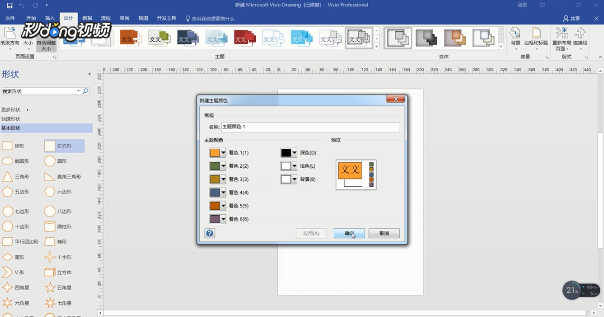
Task: Collapse the Shapes pane arrow
Action: click(x=89, y=74)
